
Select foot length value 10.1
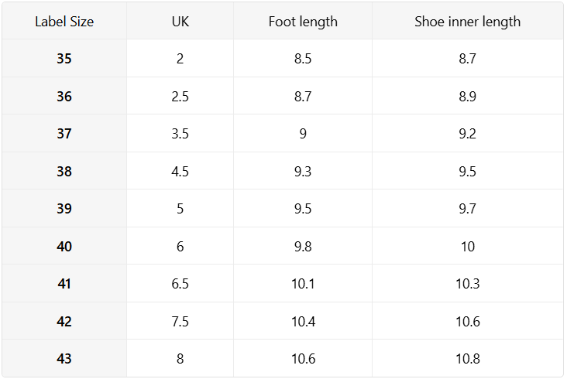[303, 283]
